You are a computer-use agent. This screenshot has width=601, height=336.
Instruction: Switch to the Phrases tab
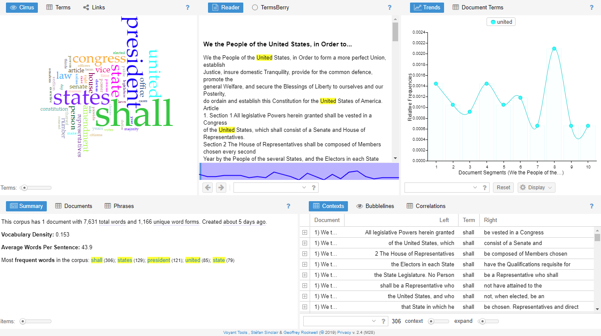(x=119, y=206)
